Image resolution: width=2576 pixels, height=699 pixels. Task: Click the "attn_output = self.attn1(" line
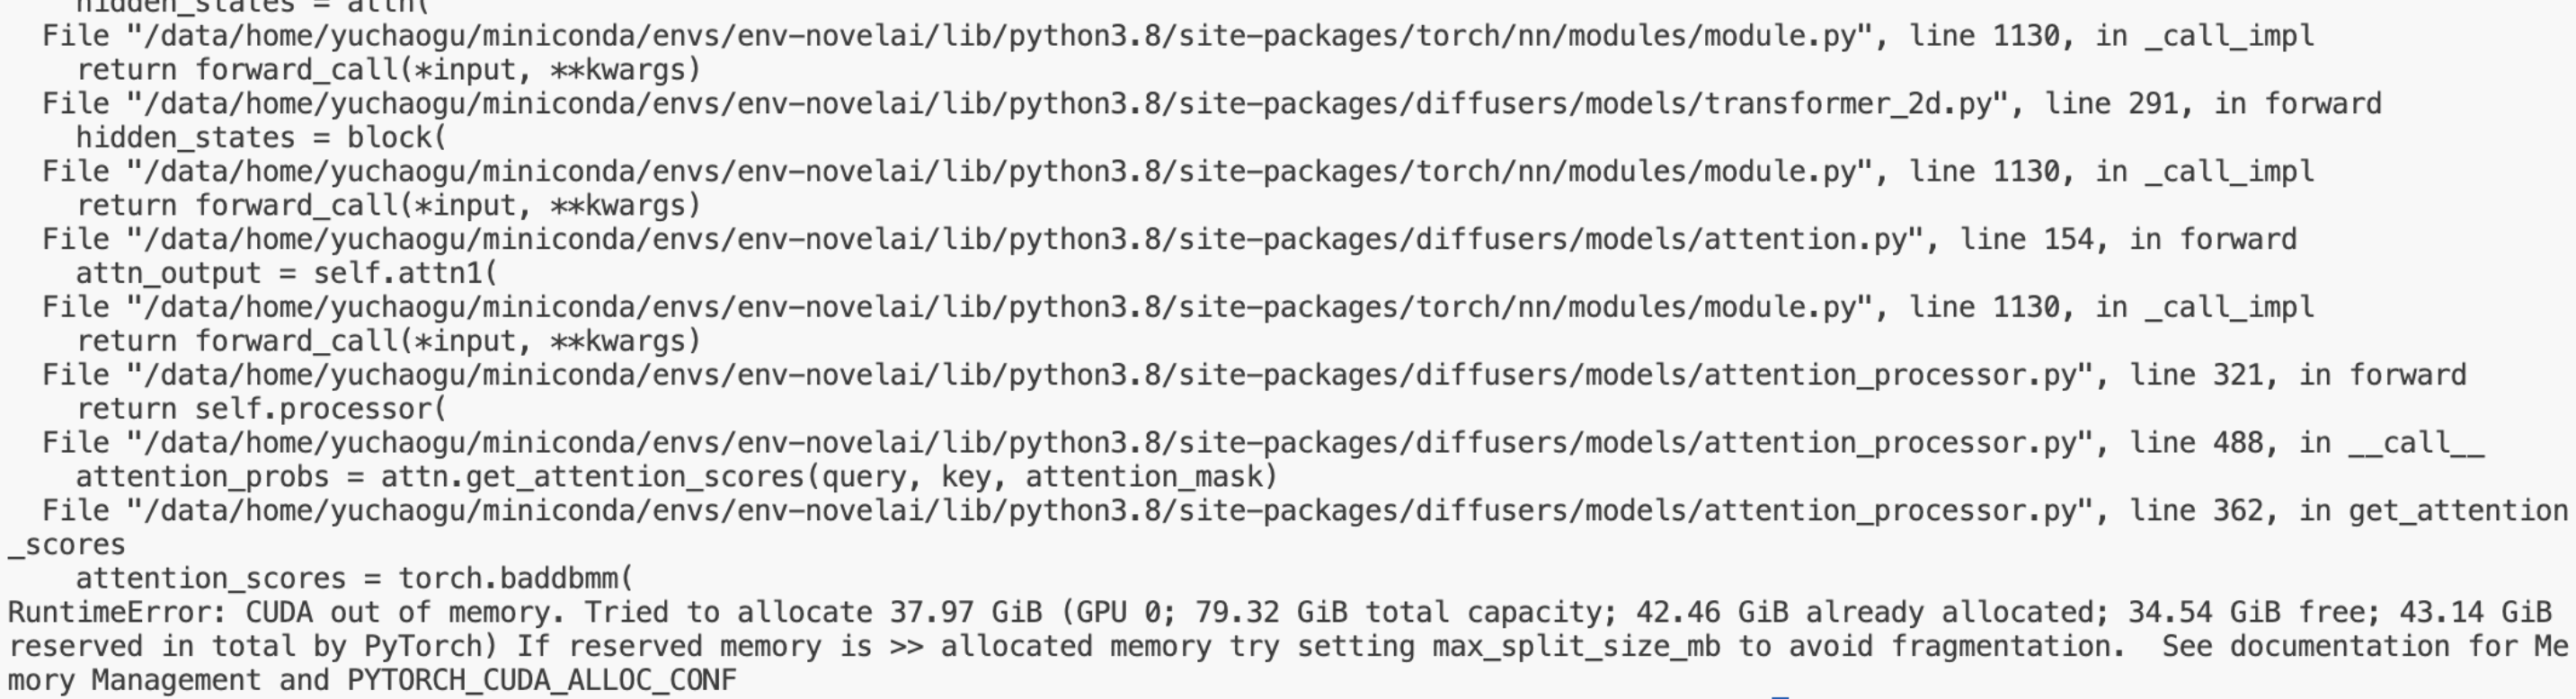pos(286,274)
